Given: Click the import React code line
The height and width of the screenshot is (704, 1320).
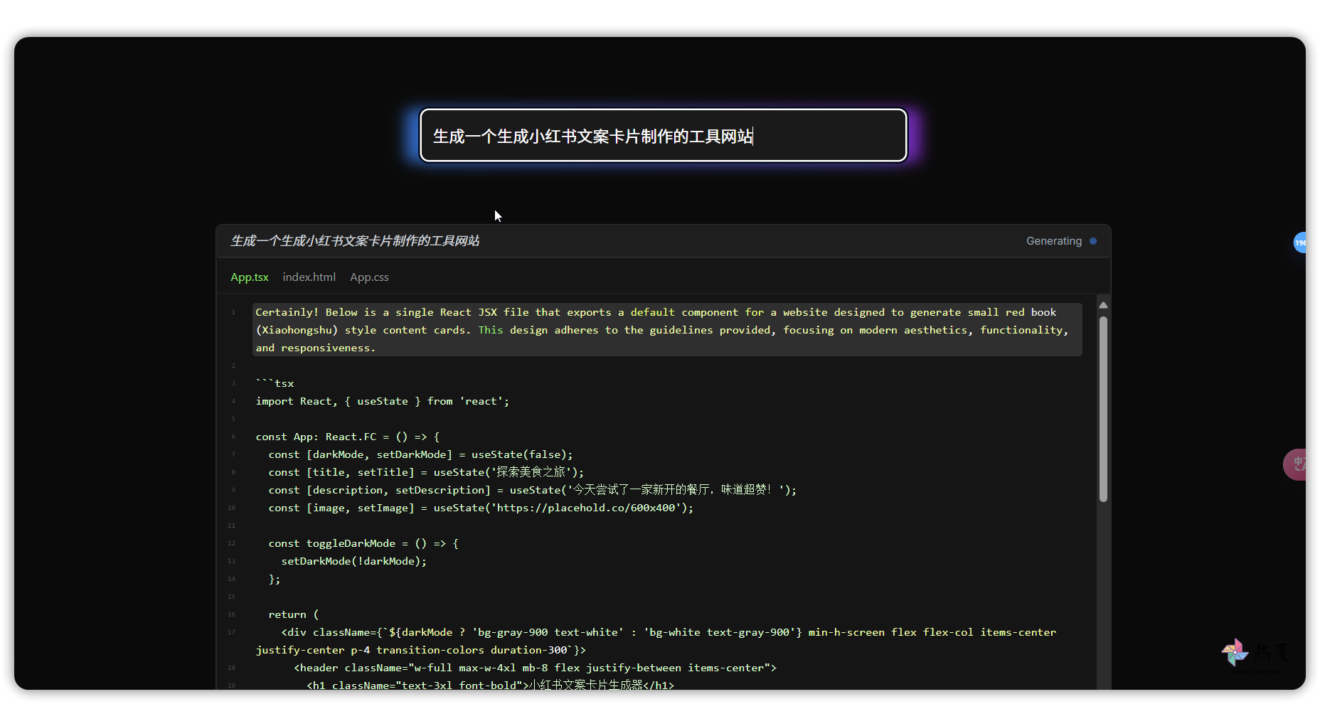Looking at the screenshot, I should click(382, 401).
